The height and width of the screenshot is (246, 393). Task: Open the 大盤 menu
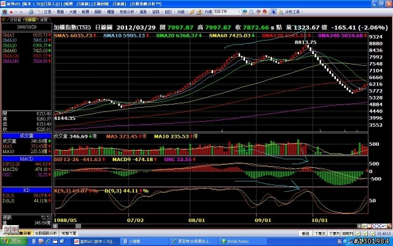pyautogui.click(x=72, y=12)
